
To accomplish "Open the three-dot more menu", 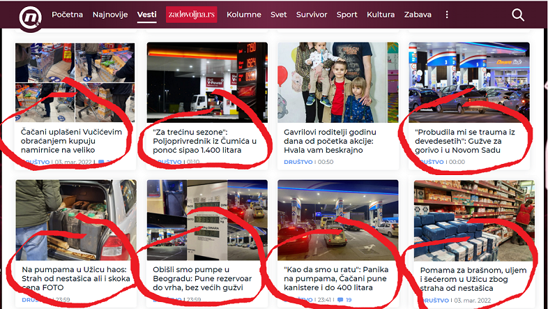I will 447,15.
